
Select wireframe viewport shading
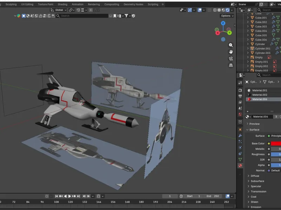[x=215, y=10]
